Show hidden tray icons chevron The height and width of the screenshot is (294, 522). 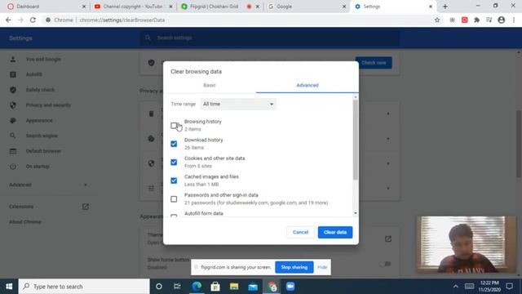tap(456, 287)
